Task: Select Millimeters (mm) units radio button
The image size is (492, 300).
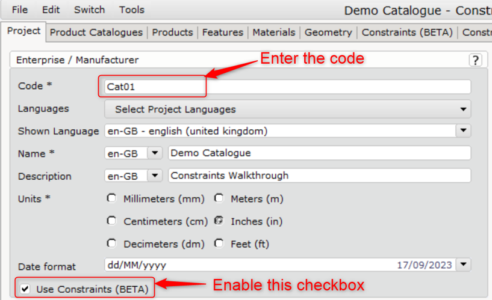Action: click(111, 198)
